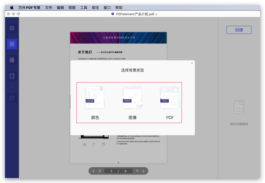Select the Color background type icon
265x183 pixels.
(95, 98)
